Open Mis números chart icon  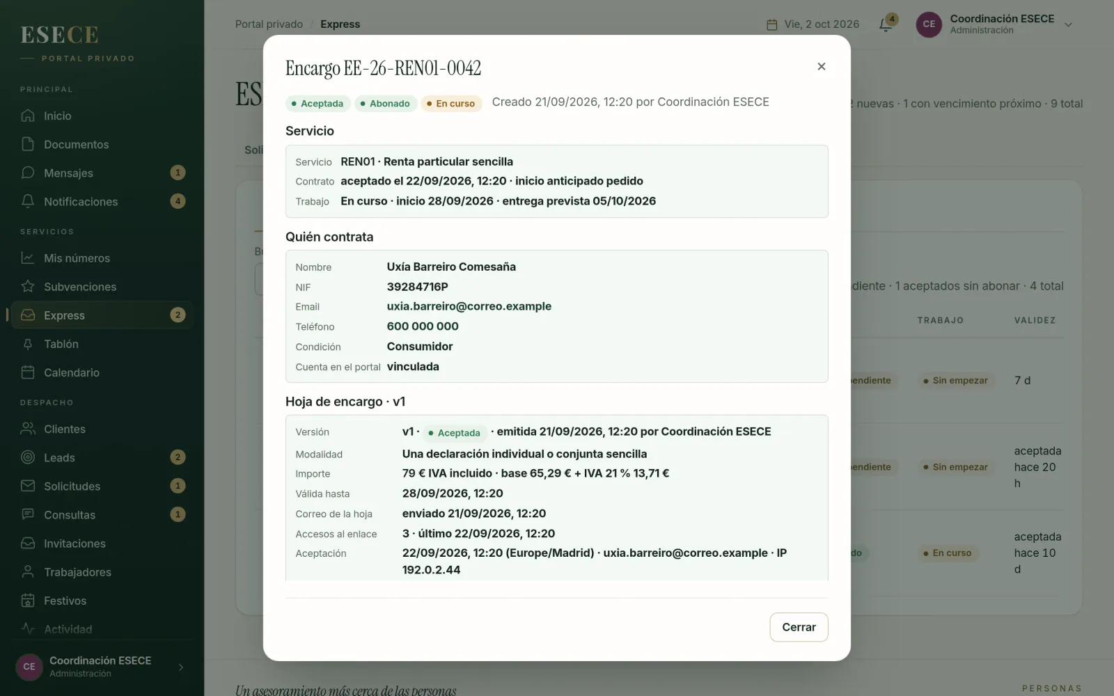(x=28, y=258)
